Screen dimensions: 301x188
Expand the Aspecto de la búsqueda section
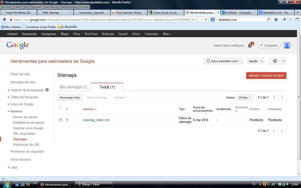[9, 90]
